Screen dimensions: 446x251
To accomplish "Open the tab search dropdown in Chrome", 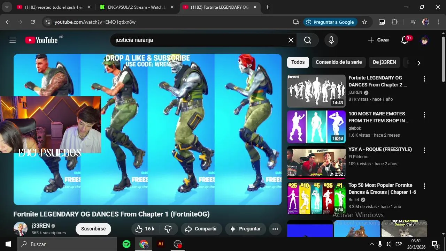I will point(7,7).
